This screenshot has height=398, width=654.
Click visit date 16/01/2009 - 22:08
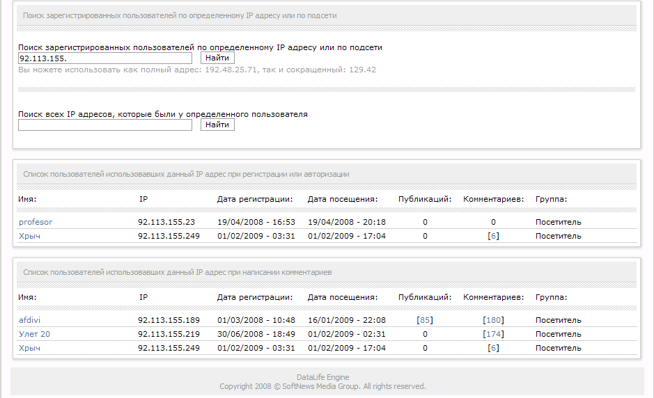point(347,320)
